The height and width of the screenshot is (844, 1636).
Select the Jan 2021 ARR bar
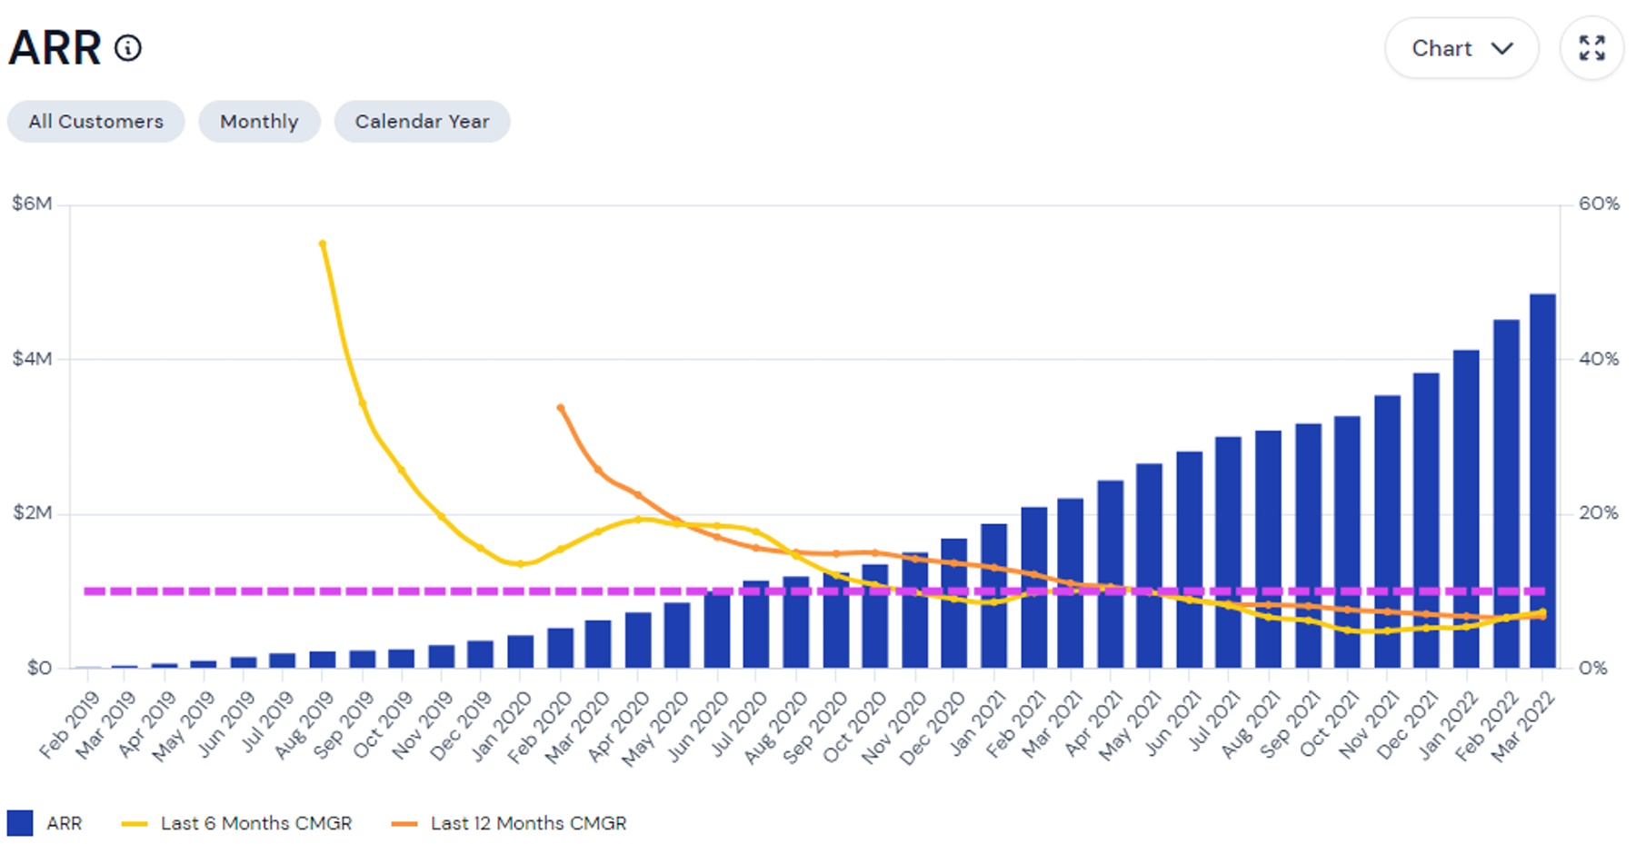coord(993,596)
